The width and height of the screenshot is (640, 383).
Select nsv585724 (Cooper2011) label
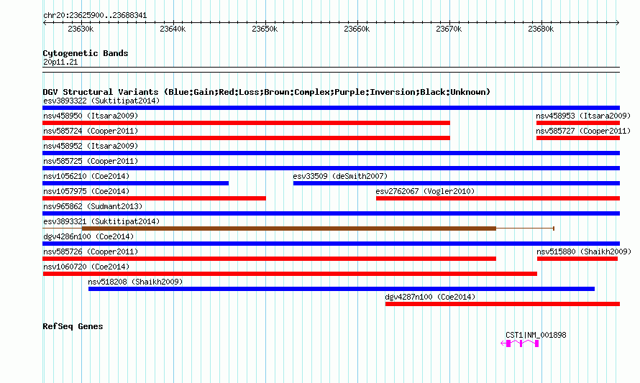(x=91, y=131)
